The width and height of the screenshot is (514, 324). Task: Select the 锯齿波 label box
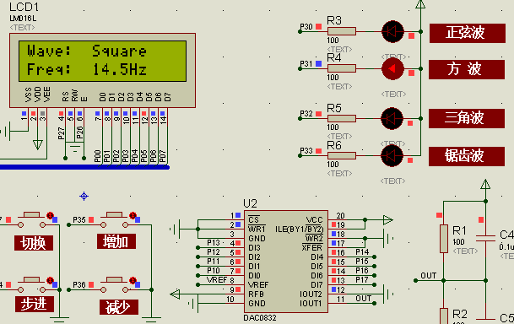pos(467,156)
